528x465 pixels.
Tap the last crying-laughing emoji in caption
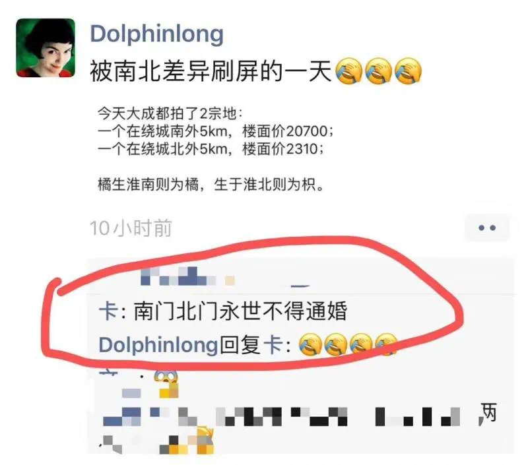tap(408, 71)
